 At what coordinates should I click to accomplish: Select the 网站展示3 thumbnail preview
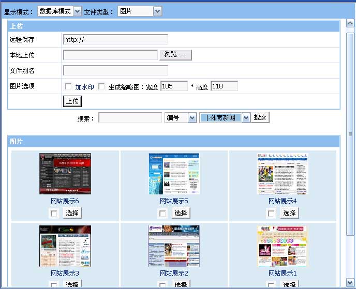point(65,246)
